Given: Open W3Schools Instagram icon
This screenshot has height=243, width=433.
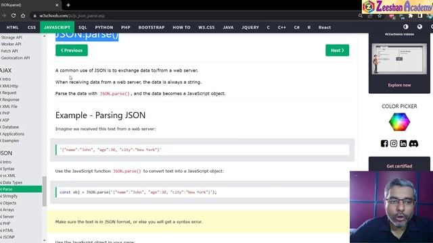Looking at the screenshot, I should 394,144.
